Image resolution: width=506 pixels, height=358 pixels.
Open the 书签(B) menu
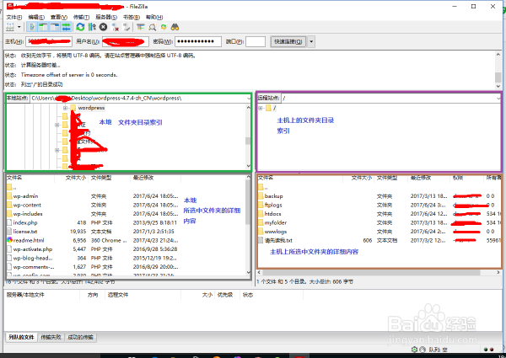[132, 17]
